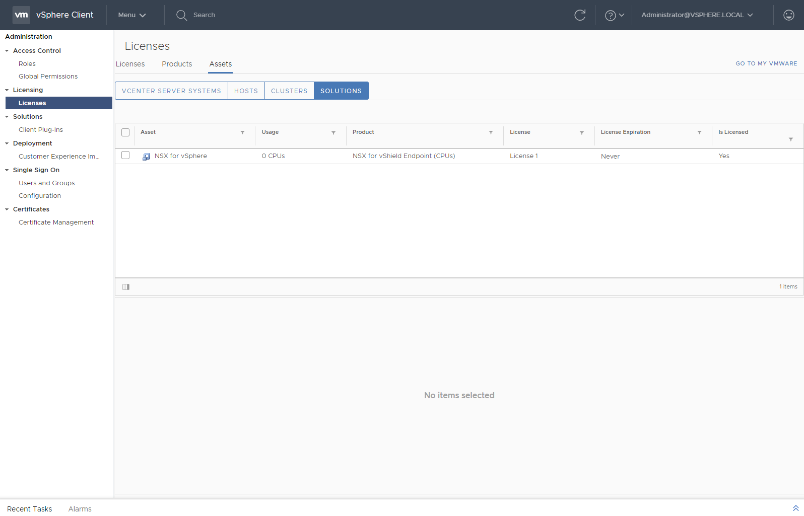Collapse the Single Sign On section

coord(7,170)
